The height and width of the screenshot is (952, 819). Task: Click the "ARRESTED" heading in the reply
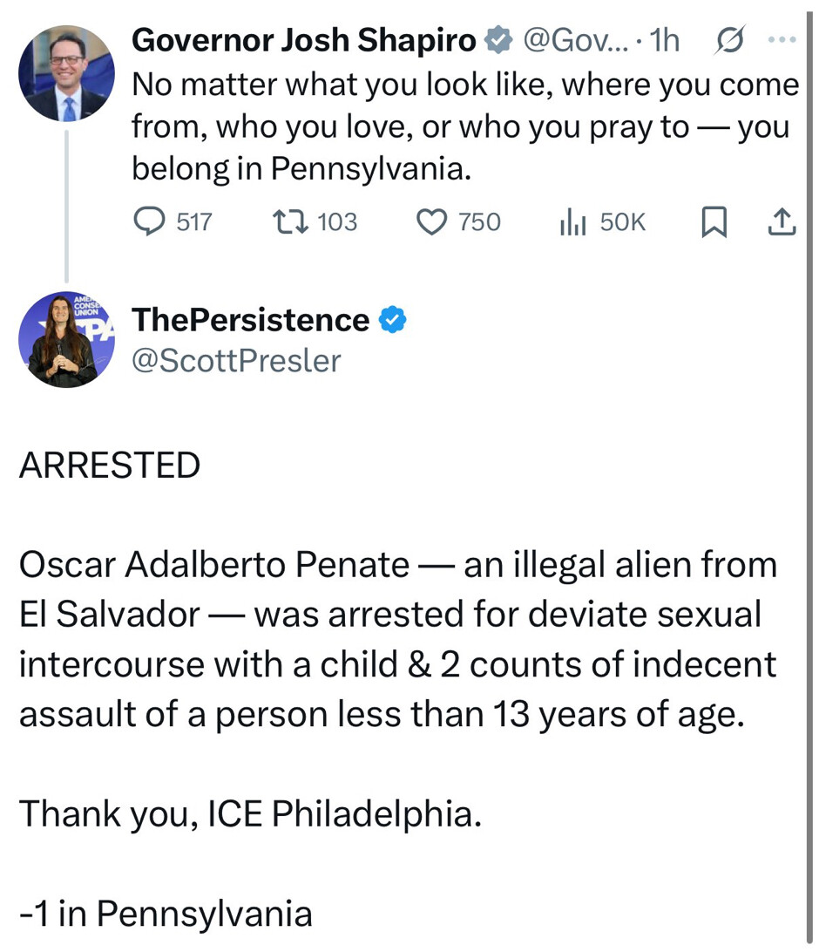click(110, 466)
